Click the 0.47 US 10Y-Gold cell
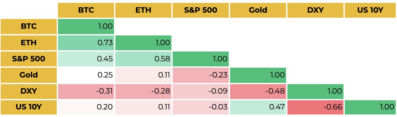Screen dimensions: 397x117 [258, 107]
